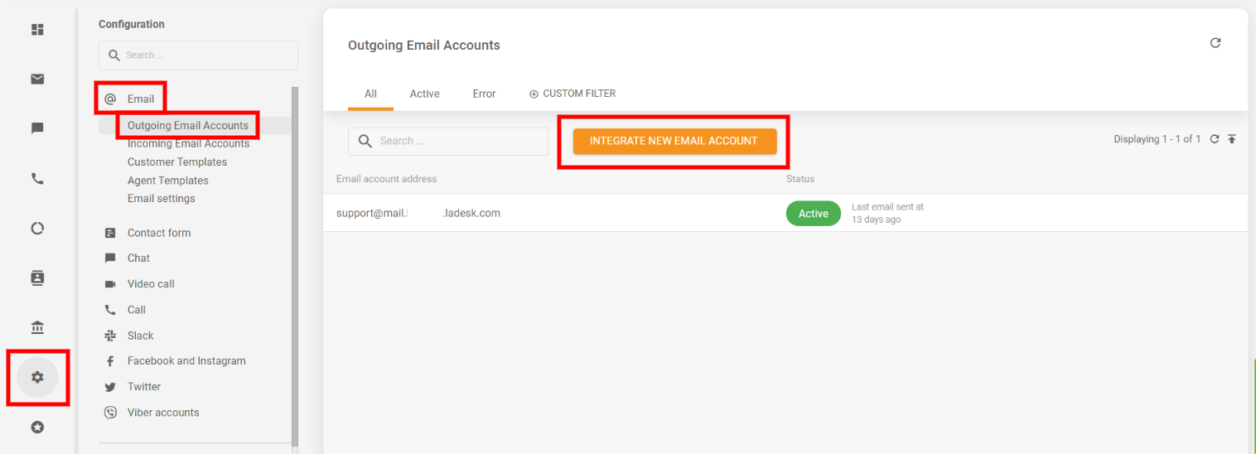Refresh the page using top-right reload icon

click(1215, 43)
